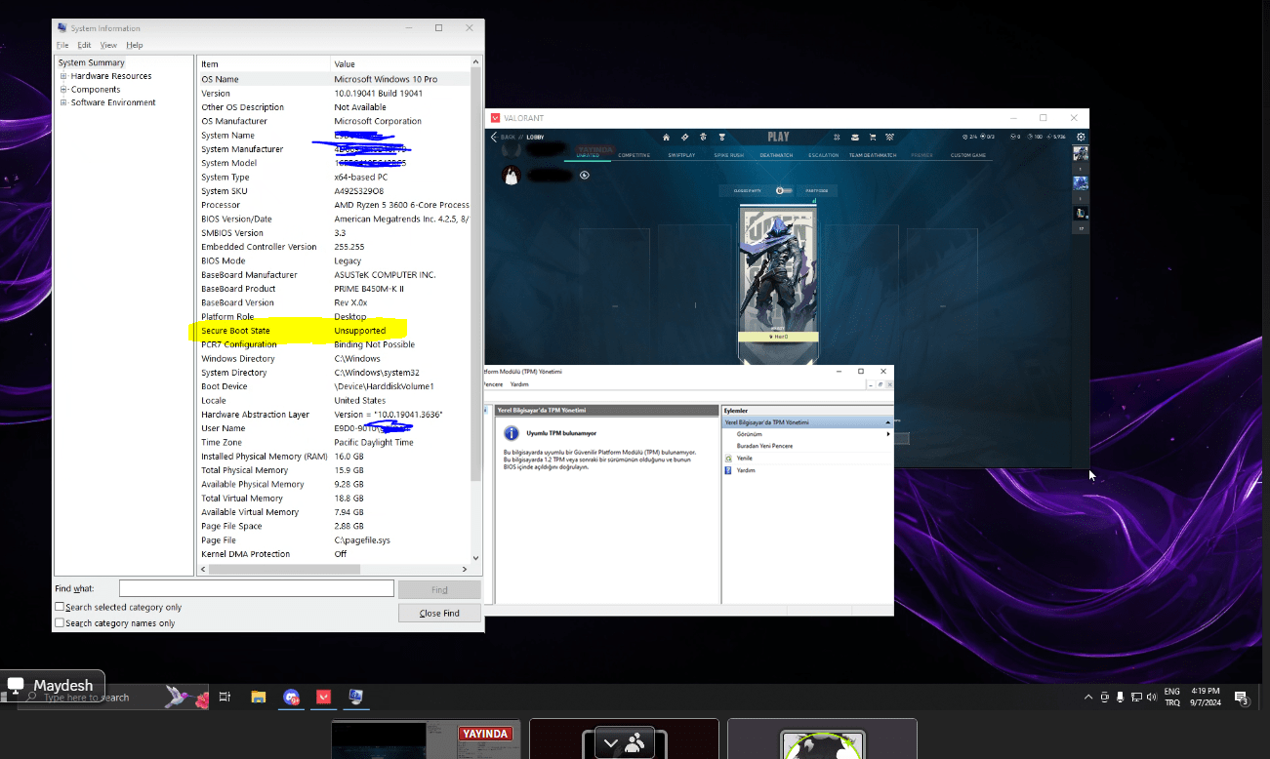Click the Item column header

point(264,63)
